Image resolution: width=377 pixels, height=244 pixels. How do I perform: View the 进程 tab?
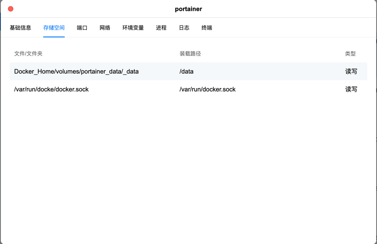tap(161, 28)
